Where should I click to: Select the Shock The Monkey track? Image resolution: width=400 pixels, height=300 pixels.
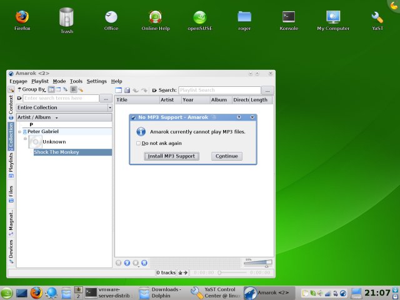tap(72, 152)
